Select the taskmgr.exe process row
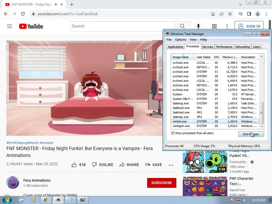 coord(215,117)
